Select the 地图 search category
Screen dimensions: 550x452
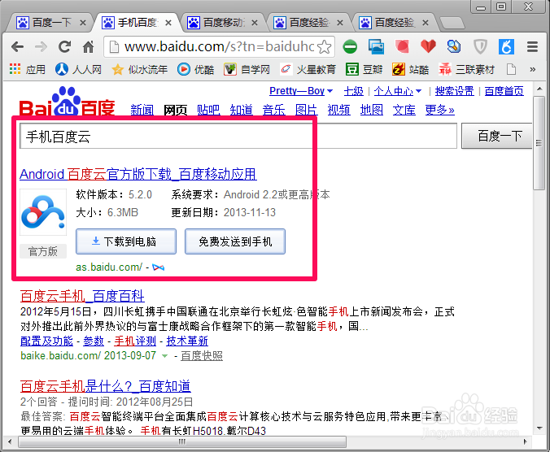tap(372, 110)
